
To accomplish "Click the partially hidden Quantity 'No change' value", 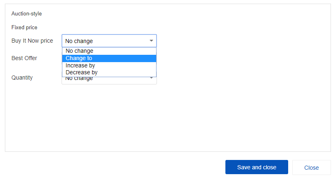I will [x=79, y=79].
